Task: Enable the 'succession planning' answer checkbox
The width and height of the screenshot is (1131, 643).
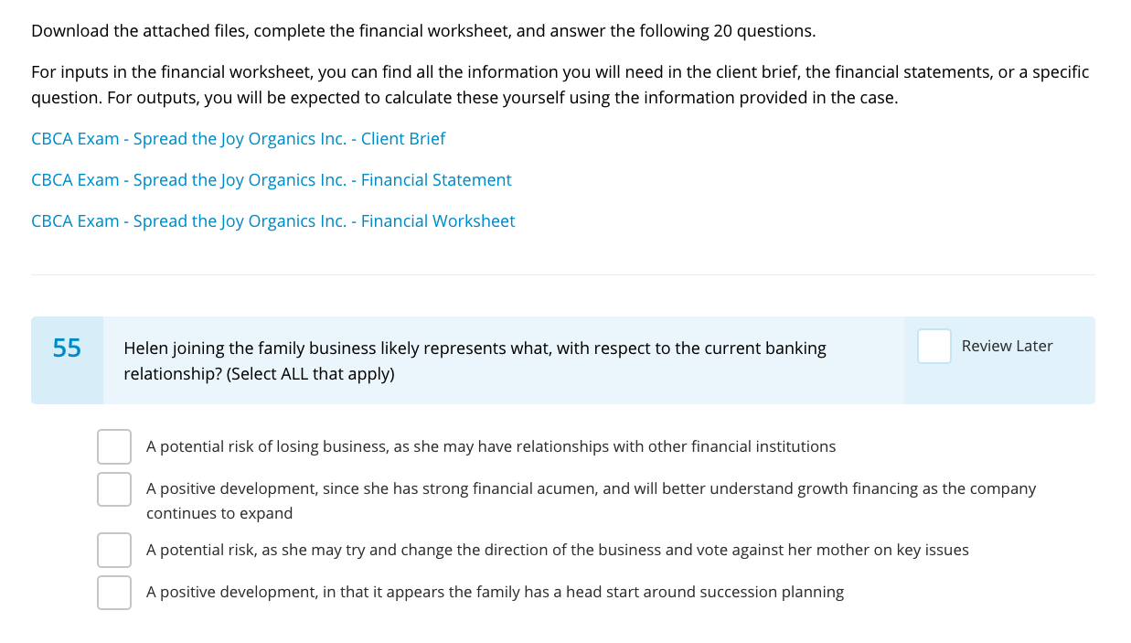Action: tap(114, 592)
